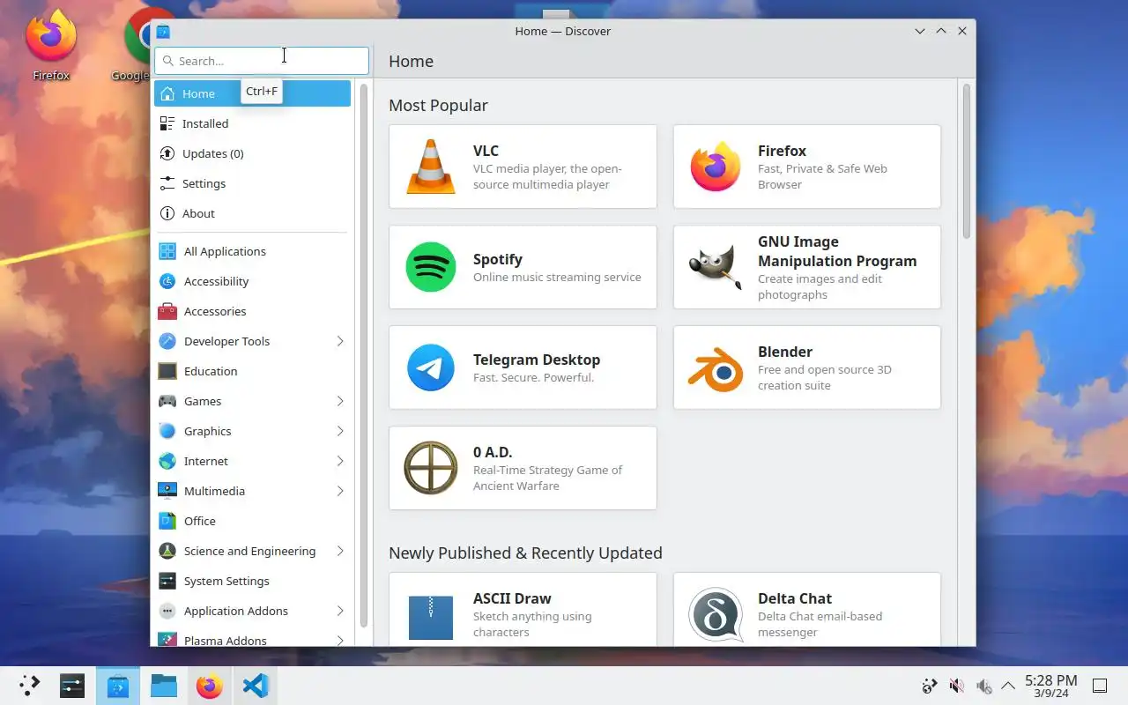
Task: Click the GNU Image Manipulation Program title
Action: click(837, 251)
